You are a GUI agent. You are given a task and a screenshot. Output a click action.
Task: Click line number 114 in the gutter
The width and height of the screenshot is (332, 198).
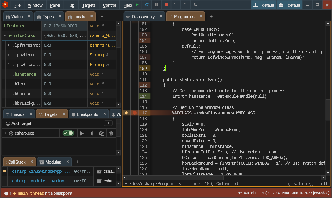(143, 96)
